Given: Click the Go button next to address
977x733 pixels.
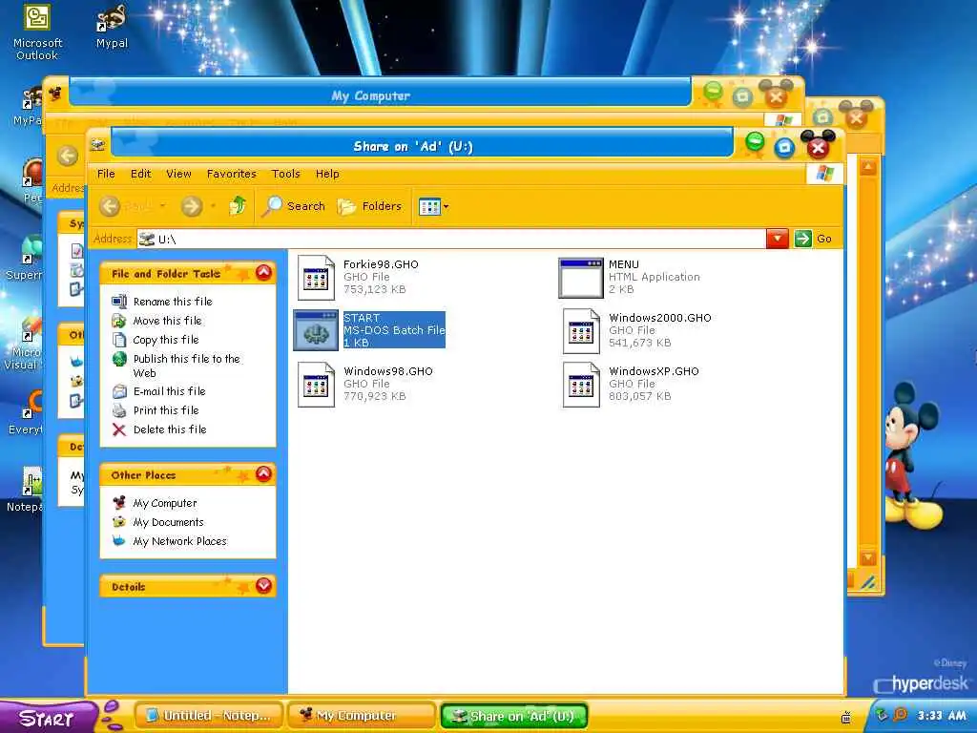Looking at the screenshot, I should pyautogui.click(x=813, y=239).
